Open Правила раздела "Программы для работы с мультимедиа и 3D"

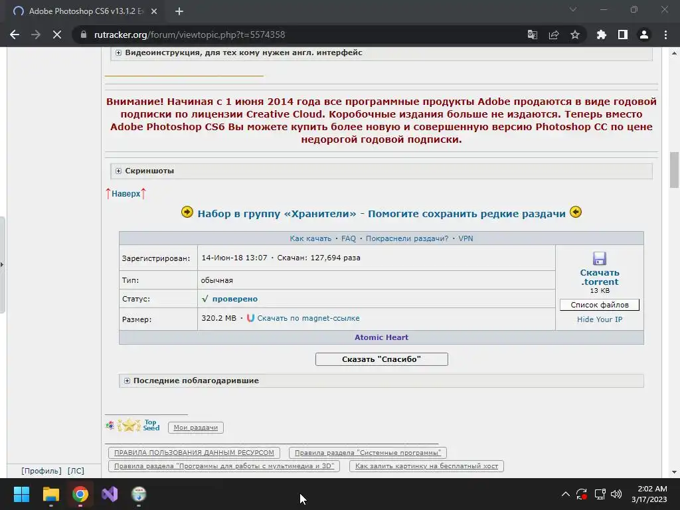(224, 466)
